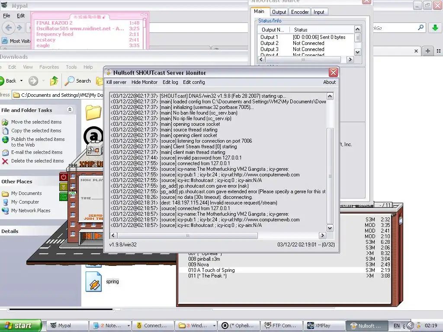The width and height of the screenshot is (443, 332).
Task: Switch to Encoder tab in SHOUTcast Source
Action: coord(300,12)
